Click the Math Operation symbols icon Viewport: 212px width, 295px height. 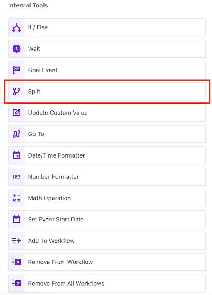[16, 198]
